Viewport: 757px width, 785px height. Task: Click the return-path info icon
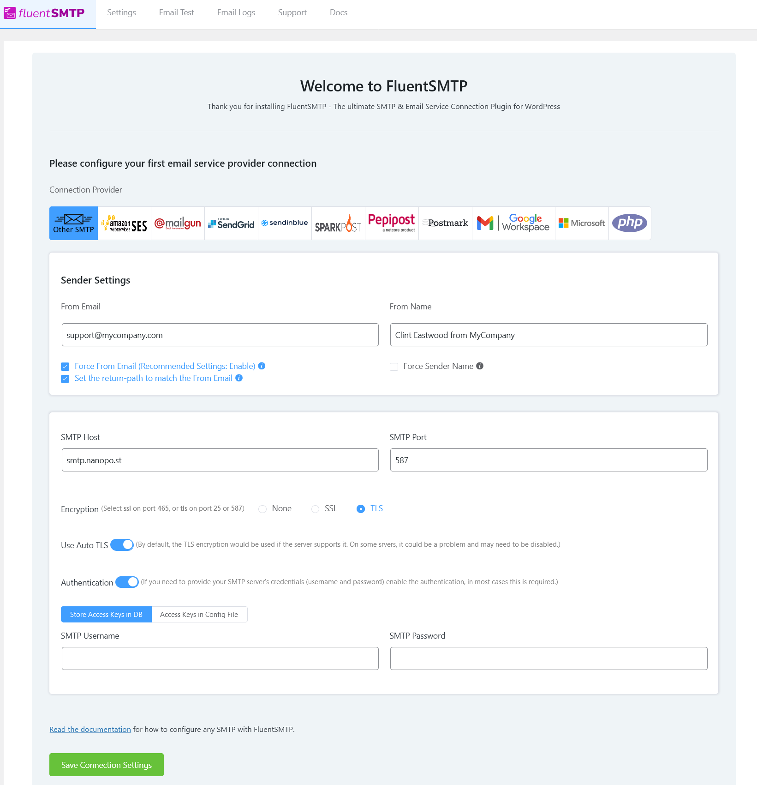[x=239, y=378]
